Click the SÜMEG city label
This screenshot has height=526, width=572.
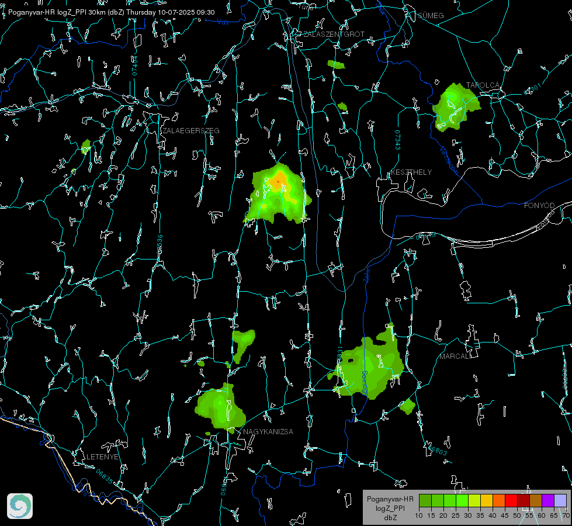click(431, 15)
